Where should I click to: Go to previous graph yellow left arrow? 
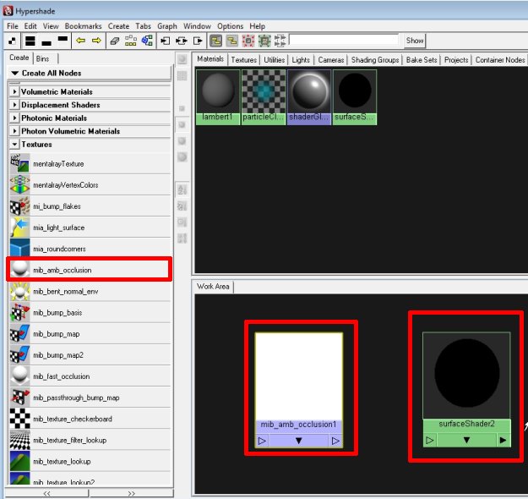[x=80, y=41]
